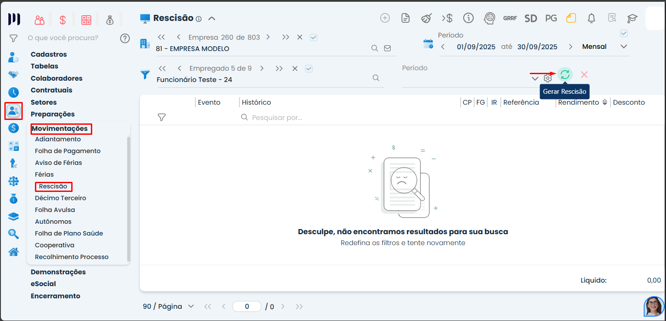
Task: Click the head with calculator icon
Action: (x=489, y=18)
